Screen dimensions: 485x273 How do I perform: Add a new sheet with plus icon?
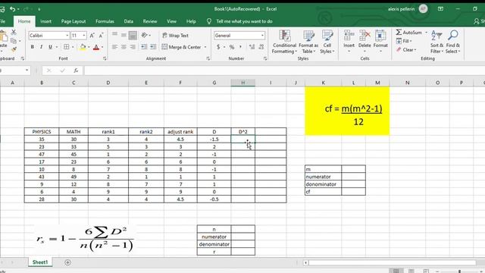pos(67,262)
